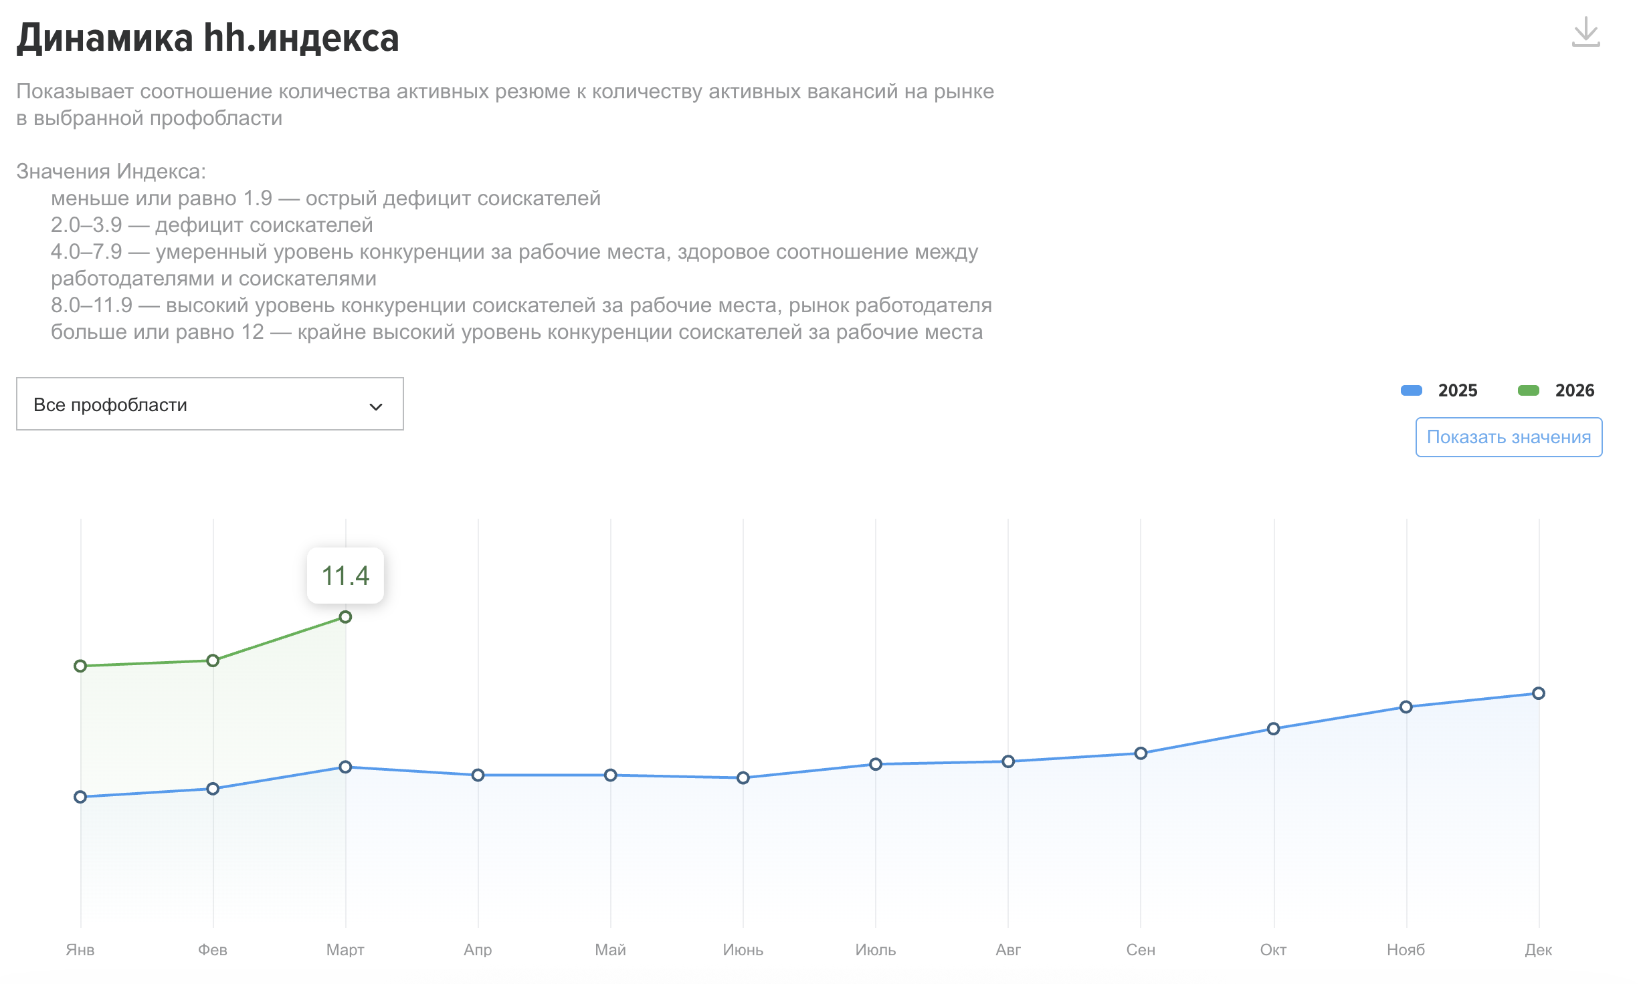The width and height of the screenshot is (1639, 984).
Task: Toggle the 2026 legend series
Action: 1556,390
